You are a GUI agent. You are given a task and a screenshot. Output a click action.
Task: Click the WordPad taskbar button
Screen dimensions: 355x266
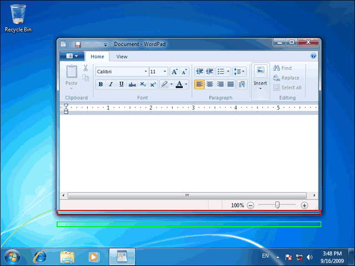(122, 257)
